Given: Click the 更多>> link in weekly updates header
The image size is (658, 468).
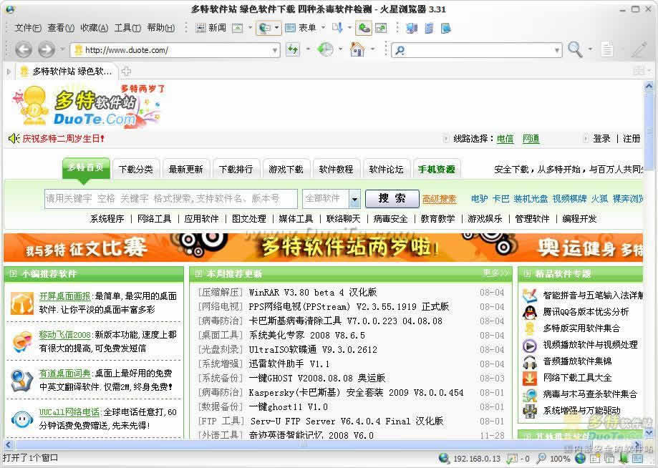Looking at the screenshot, I should [x=495, y=273].
